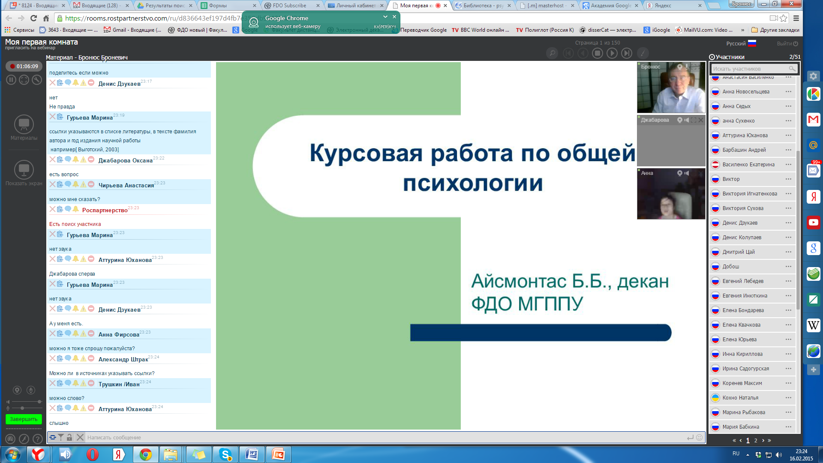The height and width of the screenshot is (463, 823).
Task: Open options menu for Виктор participant
Action: [x=788, y=179]
